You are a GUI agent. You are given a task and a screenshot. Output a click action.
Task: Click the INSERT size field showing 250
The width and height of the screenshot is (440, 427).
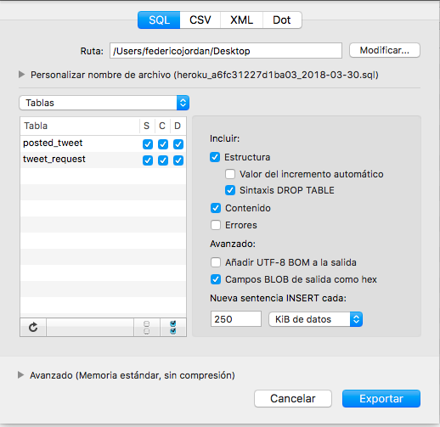point(236,319)
